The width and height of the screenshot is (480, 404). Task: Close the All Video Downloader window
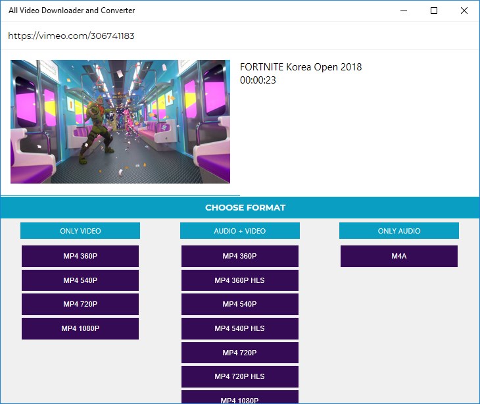click(x=464, y=11)
